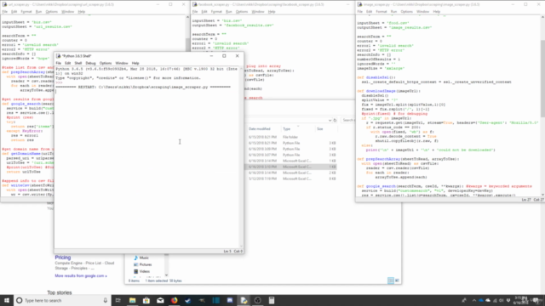Click the File Explorer search box
545x306 pixels.
pyautogui.click(x=348, y=121)
